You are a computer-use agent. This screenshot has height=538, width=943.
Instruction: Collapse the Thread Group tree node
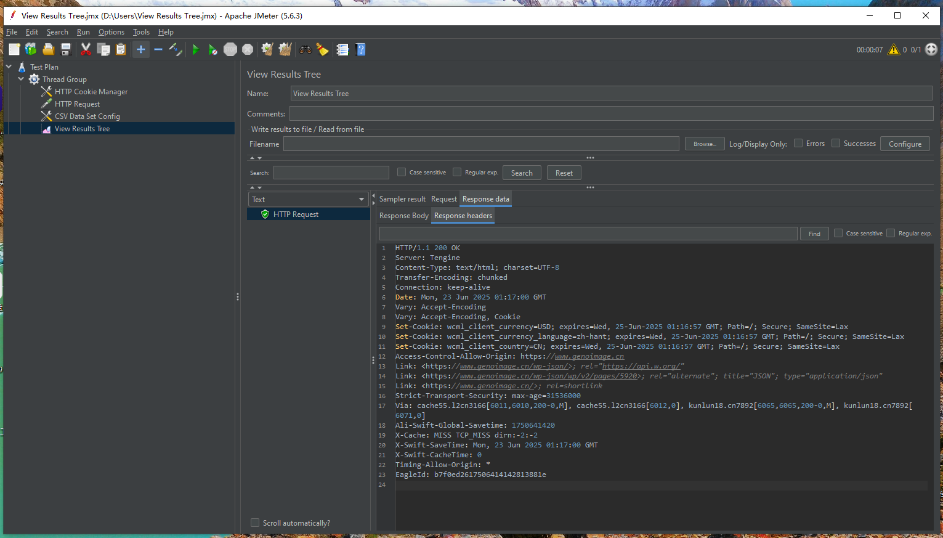22,79
